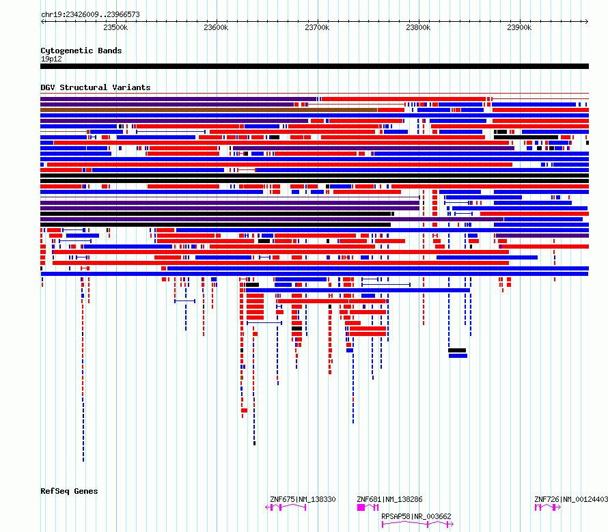This screenshot has width=608, height=532.
Task: Click the 23900k ruler tick label
Action: [x=519, y=27]
